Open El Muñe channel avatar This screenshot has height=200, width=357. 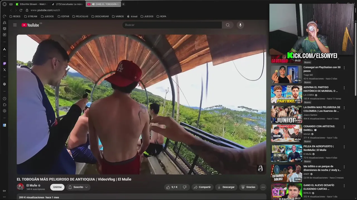tap(20, 187)
